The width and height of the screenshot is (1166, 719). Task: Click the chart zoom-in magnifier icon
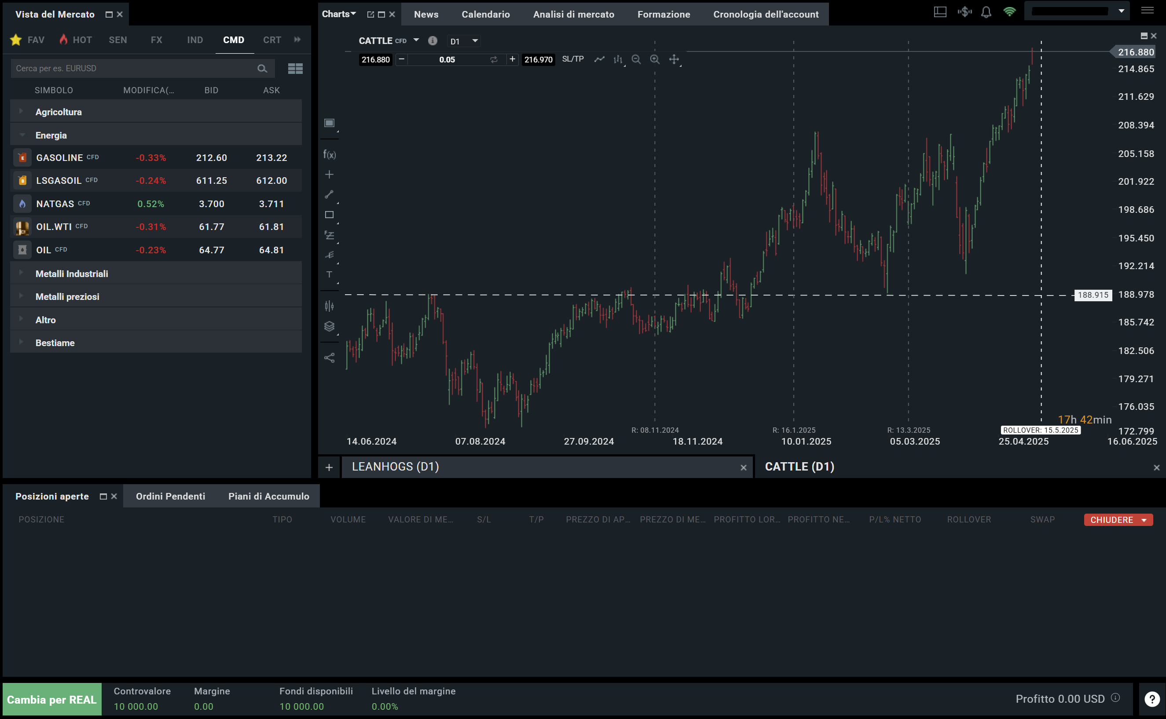(655, 59)
